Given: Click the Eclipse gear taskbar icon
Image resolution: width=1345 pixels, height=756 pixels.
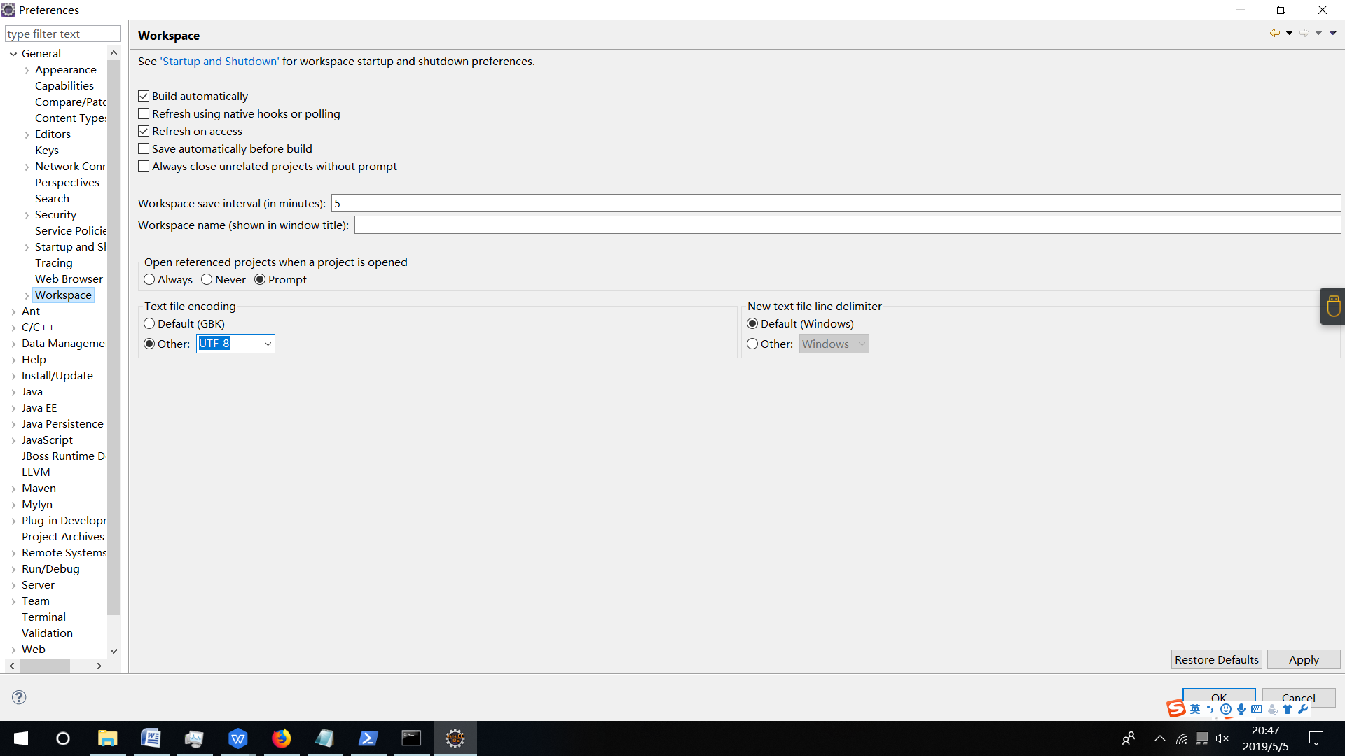Looking at the screenshot, I should (x=455, y=738).
